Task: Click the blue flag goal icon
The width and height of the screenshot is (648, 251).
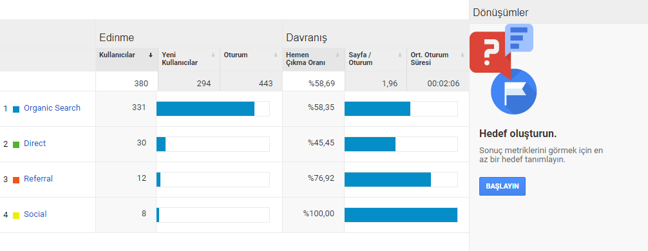Action: (513, 91)
